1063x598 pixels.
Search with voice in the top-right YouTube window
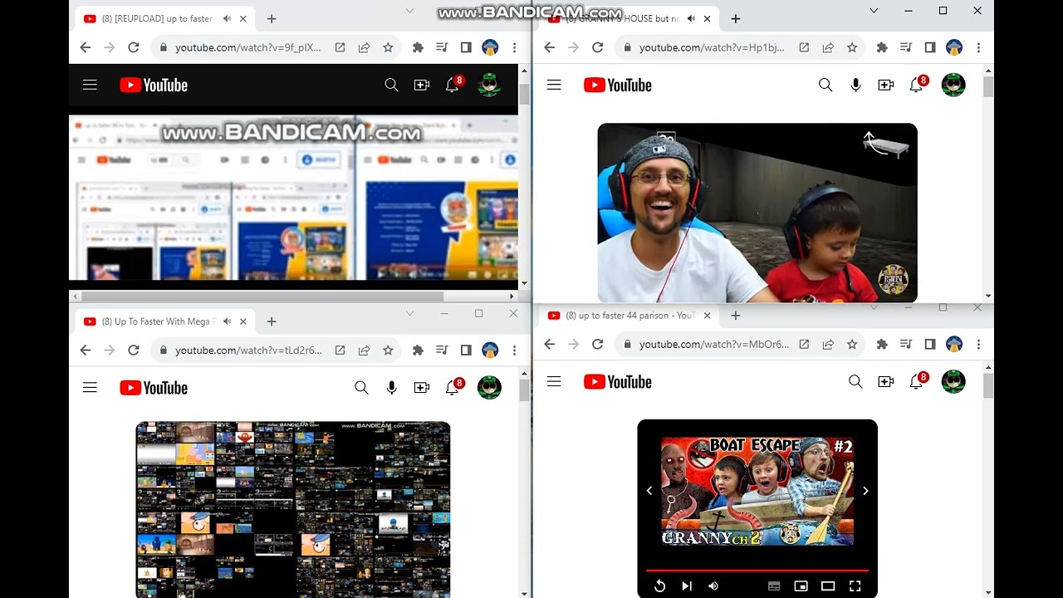point(855,85)
